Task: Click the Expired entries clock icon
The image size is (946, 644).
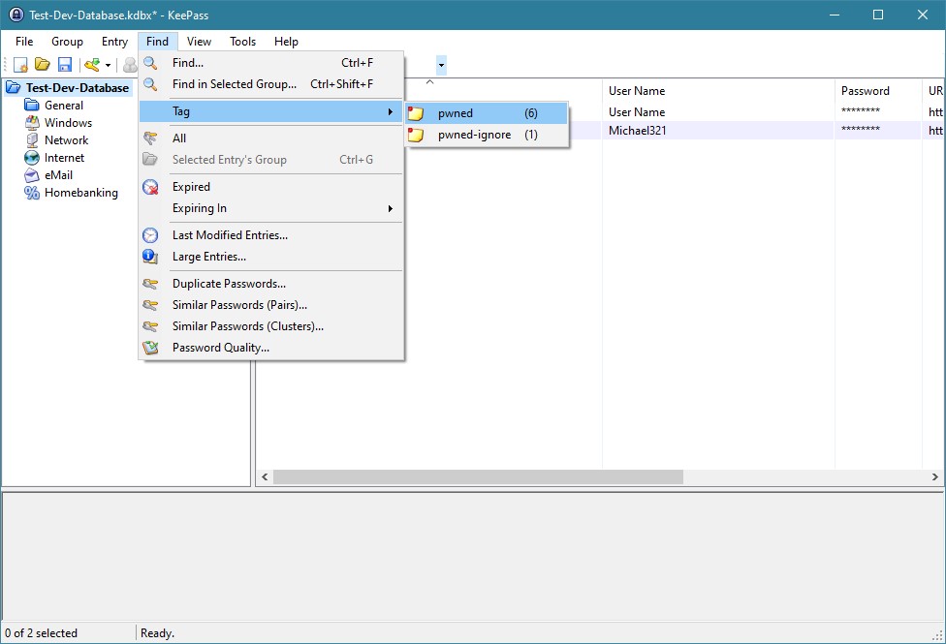Action: [150, 187]
